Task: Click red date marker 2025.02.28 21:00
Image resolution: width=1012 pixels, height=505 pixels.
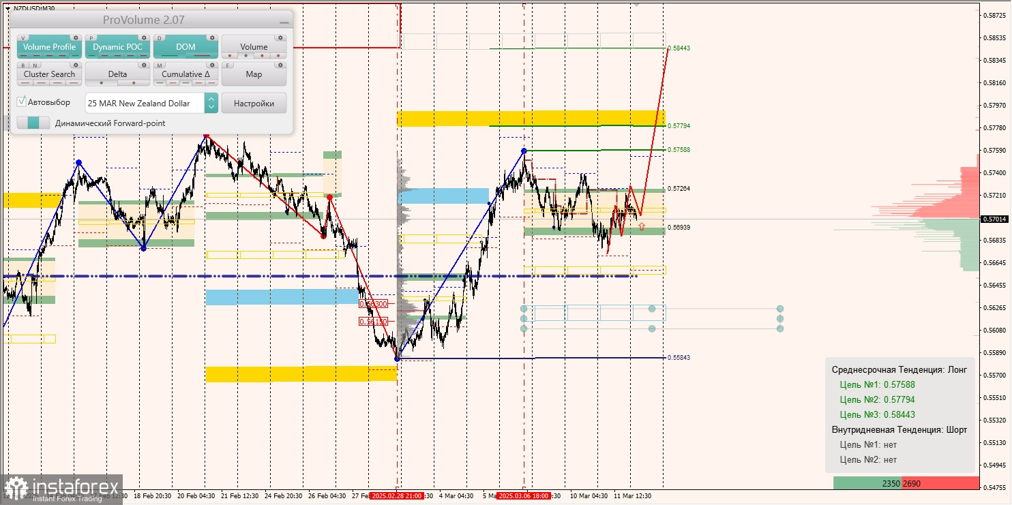Action: [396, 496]
